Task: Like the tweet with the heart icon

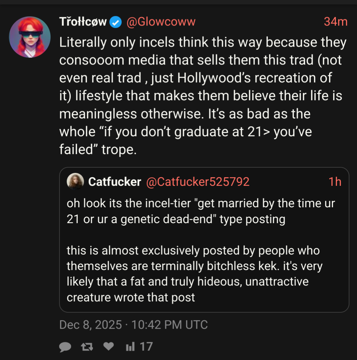Action: tap(109, 346)
